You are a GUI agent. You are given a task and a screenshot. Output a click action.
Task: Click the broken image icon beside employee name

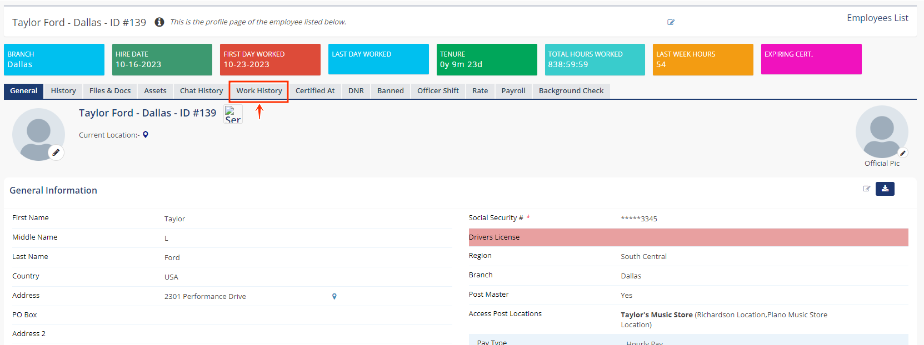tap(233, 114)
